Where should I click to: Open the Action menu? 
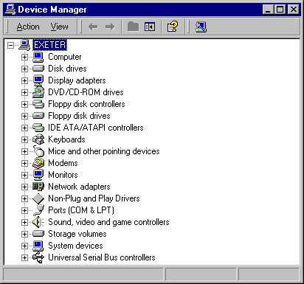28,27
